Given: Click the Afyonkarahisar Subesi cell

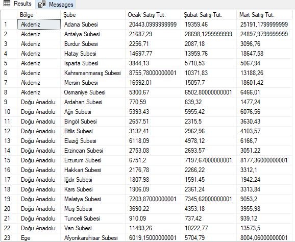Looking at the screenshot, I should [93, 238].
